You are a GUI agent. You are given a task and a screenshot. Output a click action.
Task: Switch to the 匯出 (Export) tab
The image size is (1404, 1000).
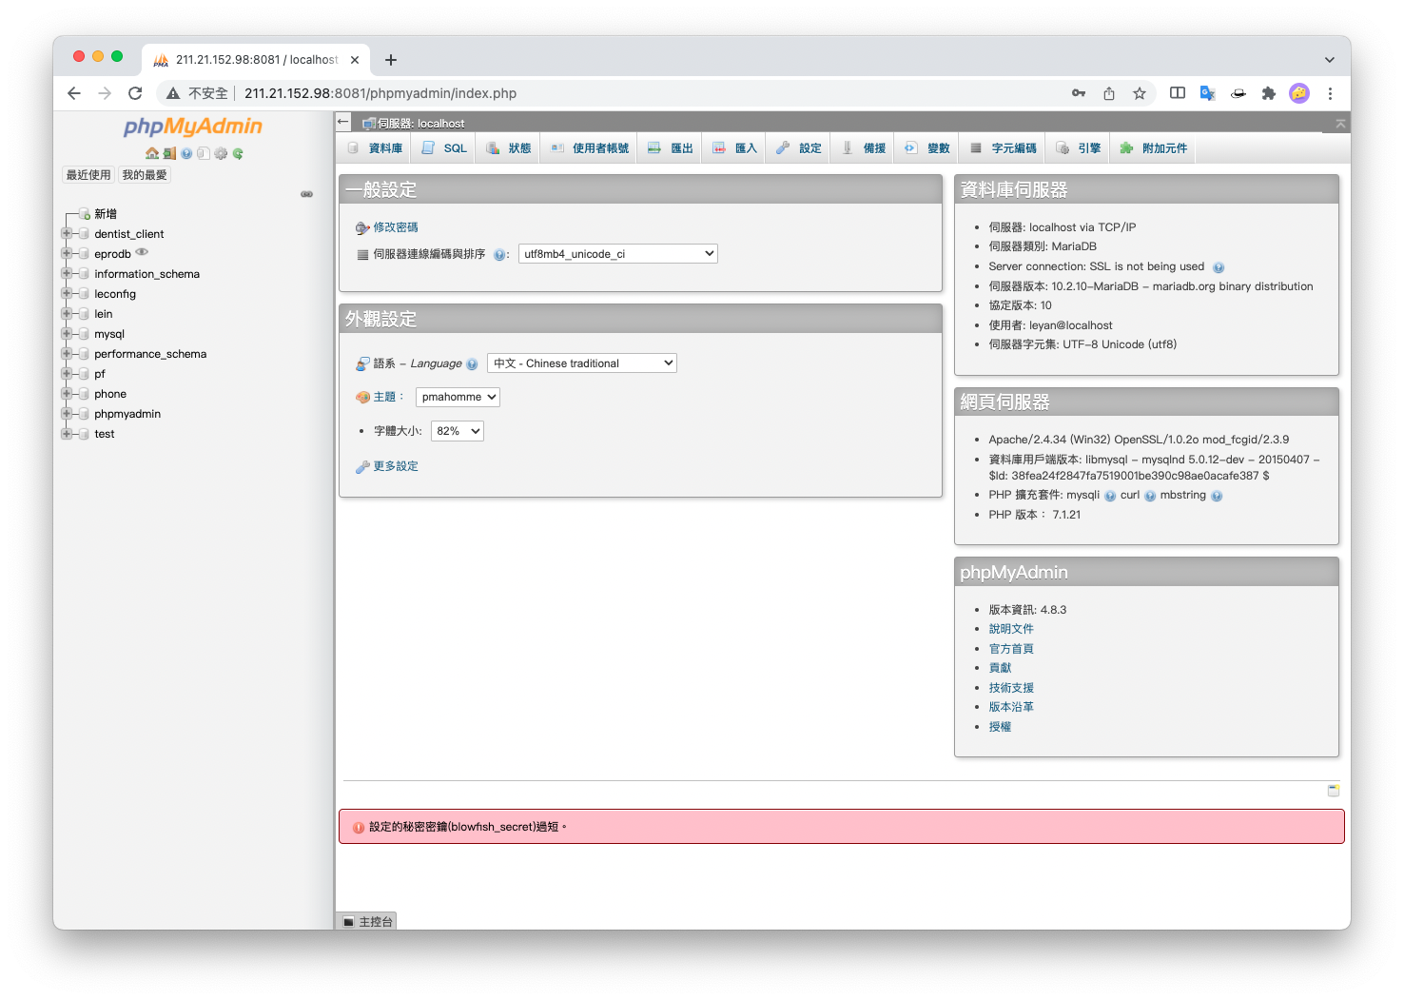tap(671, 148)
